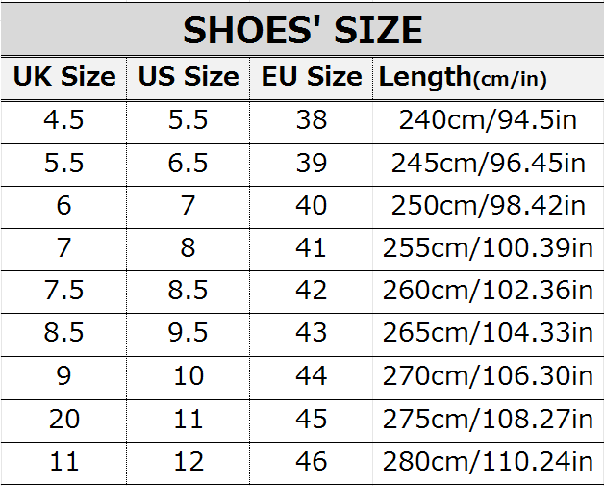Select the EU size 42 cell
This screenshot has height=486, width=604.
[312, 291]
